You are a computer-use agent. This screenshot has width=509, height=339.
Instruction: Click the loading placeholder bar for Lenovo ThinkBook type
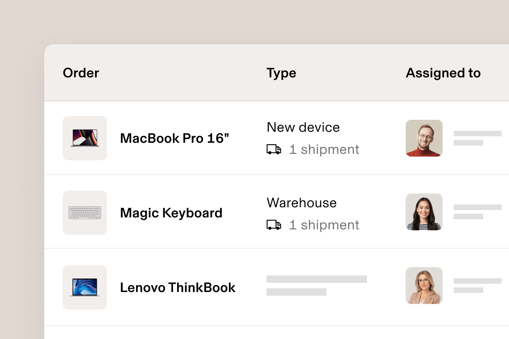pyautogui.click(x=317, y=279)
